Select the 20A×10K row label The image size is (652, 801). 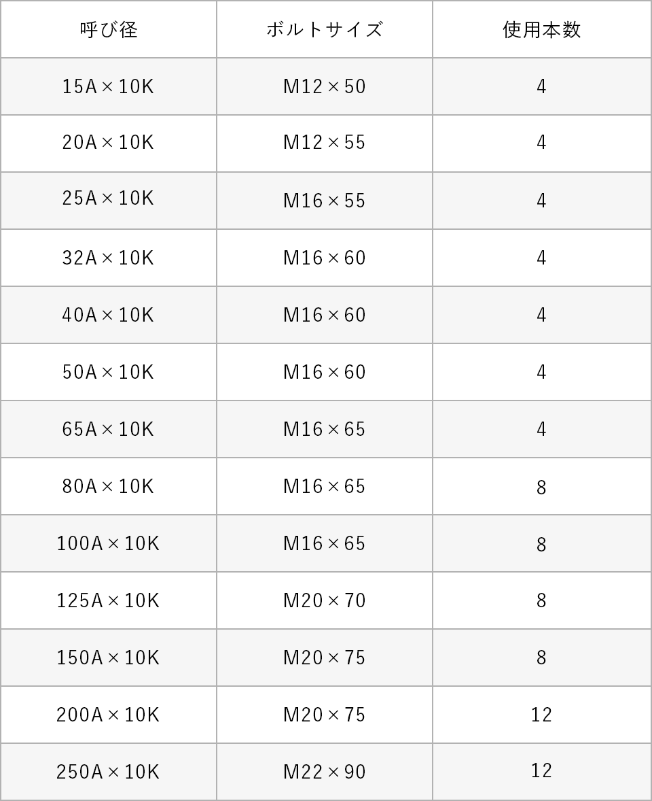point(109,143)
